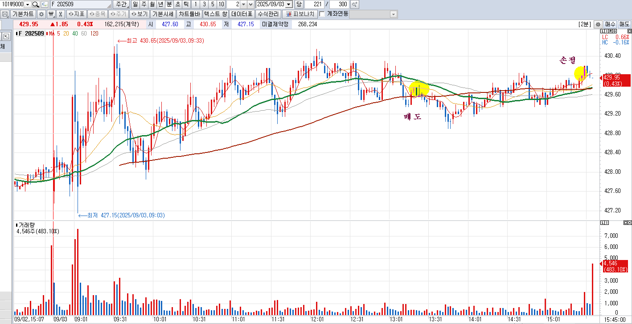Click the L icon atop price axis

(x=602, y=32)
